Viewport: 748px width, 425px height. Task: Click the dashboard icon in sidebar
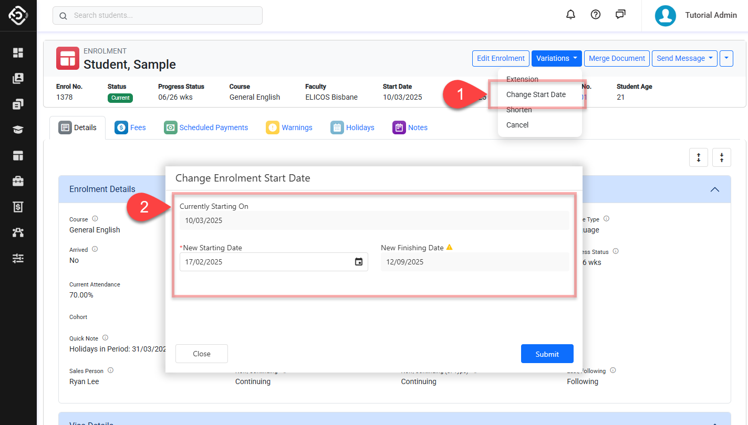[18, 52]
